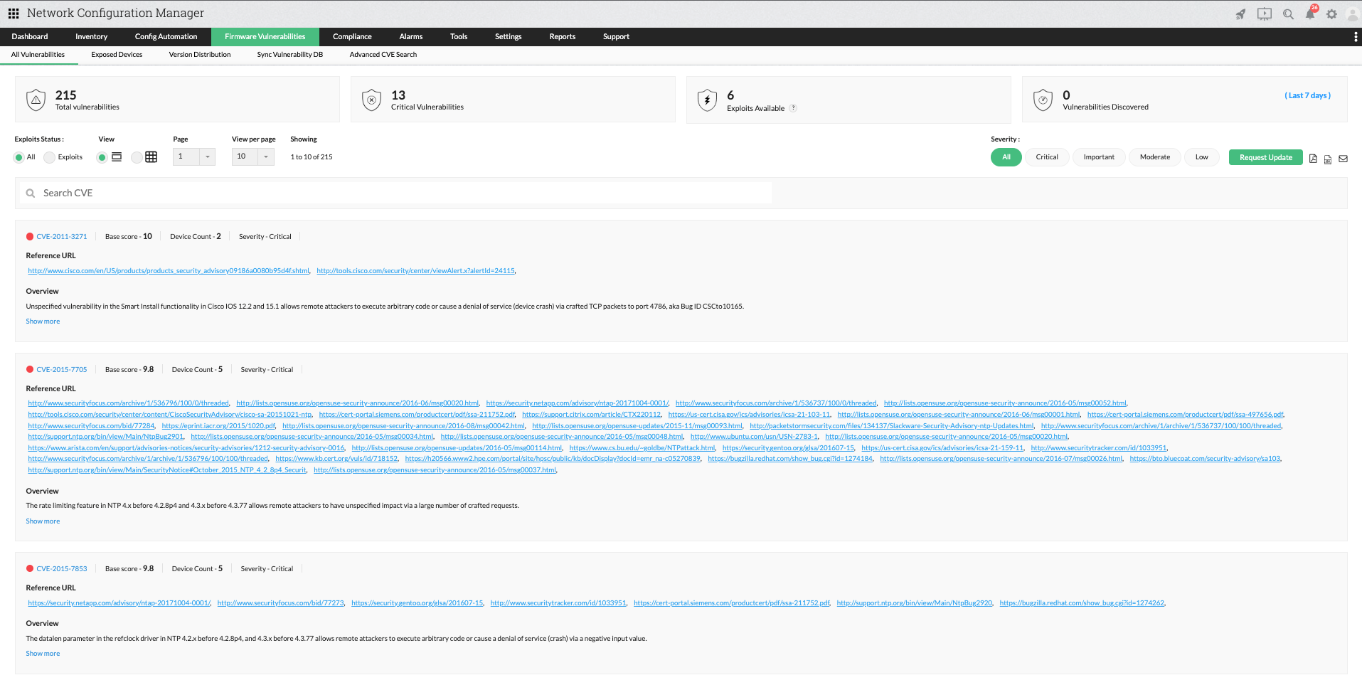Click the global search magnifier icon
1362x685 pixels.
click(x=1288, y=14)
